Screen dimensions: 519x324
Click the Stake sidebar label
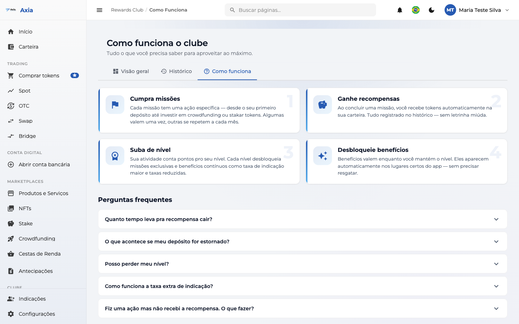tap(26, 224)
